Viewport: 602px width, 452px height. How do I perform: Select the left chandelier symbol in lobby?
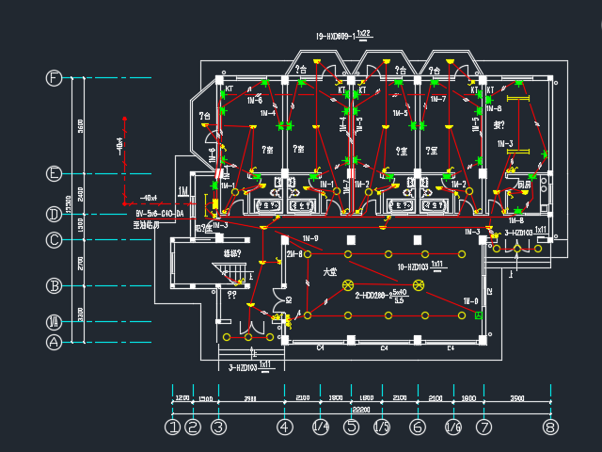pyautogui.click(x=348, y=285)
